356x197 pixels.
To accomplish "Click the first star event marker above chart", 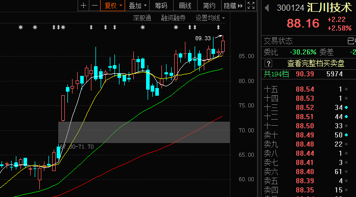I will coord(20,27).
